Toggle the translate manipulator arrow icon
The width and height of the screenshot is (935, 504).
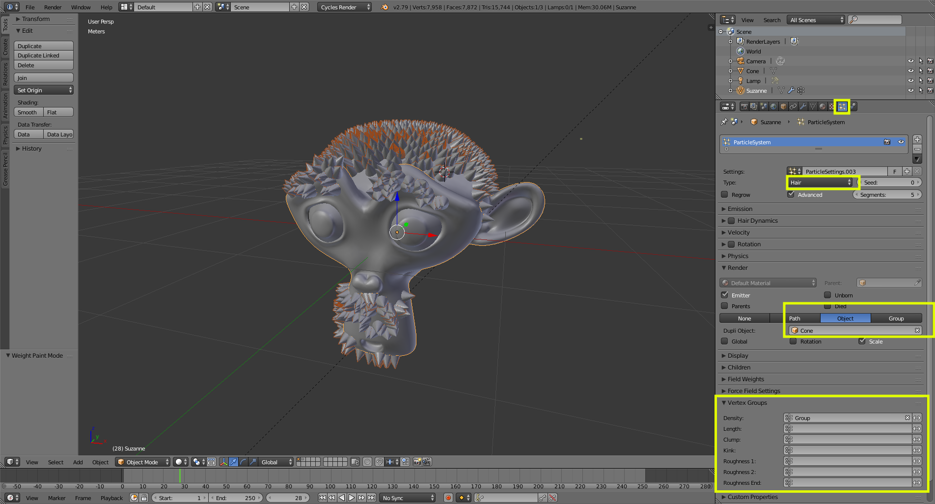click(x=233, y=462)
